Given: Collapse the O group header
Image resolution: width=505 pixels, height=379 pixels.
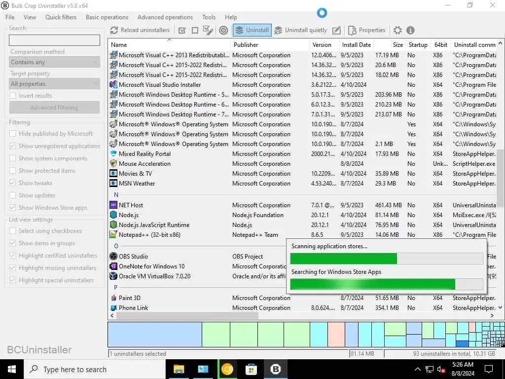Looking at the screenshot, I should [116, 246].
